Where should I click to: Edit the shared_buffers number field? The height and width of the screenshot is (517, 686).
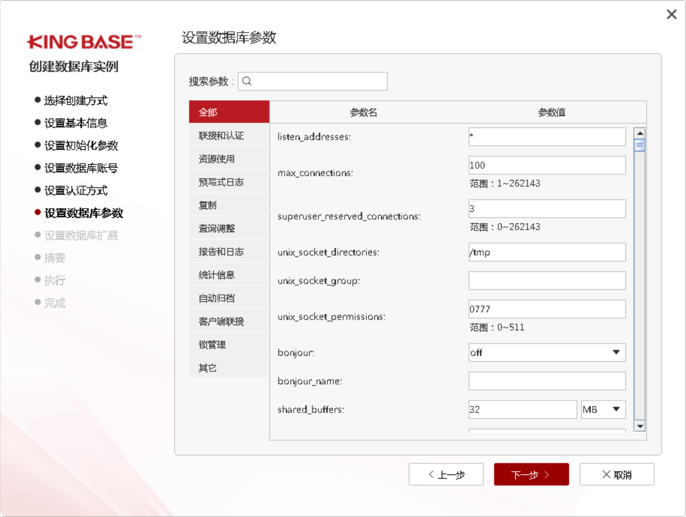(x=523, y=409)
